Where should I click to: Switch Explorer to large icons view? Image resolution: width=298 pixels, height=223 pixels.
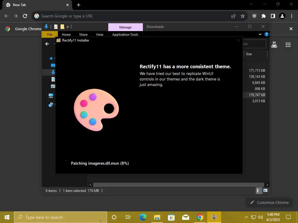[265, 190]
